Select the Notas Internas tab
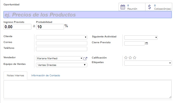The width and height of the screenshot is (175, 103). pyautogui.click(x=16, y=76)
